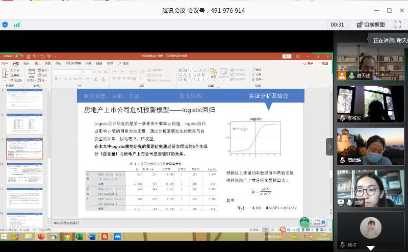Click the meeting timer 00:31

click(x=337, y=24)
